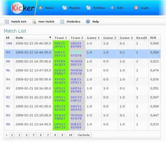This screenshot has width=166, height=142.
Task: Open the Matches menu item
Action: click(x=99, y=8)
